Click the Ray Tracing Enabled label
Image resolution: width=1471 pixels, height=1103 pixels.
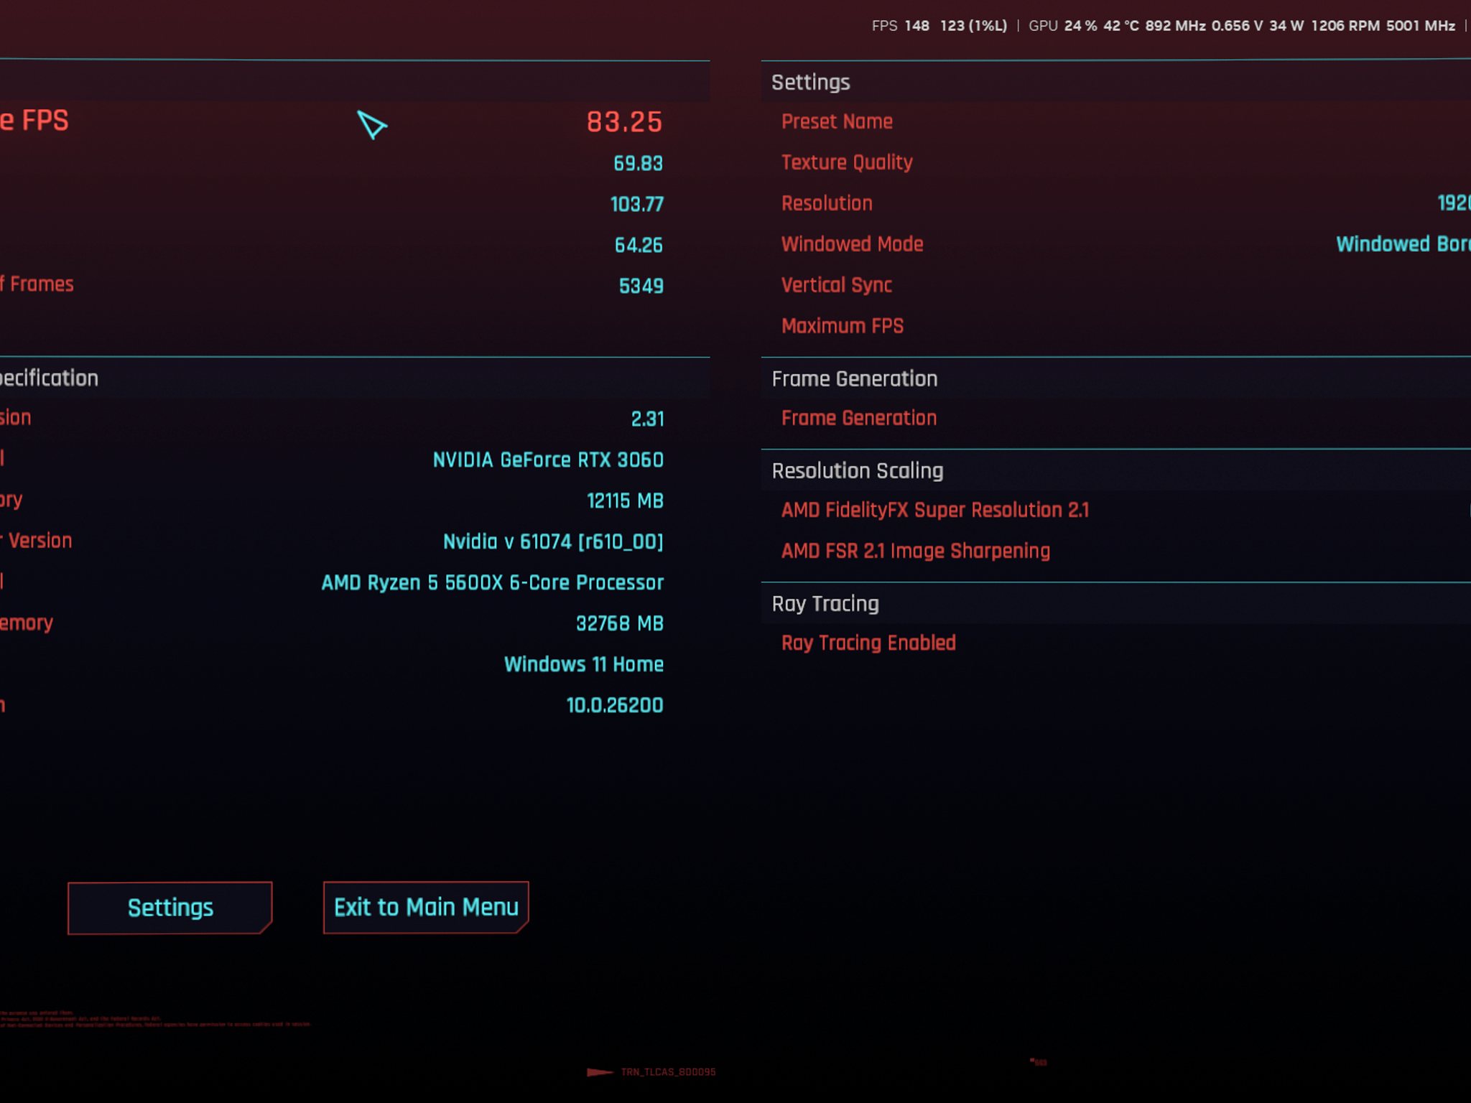[868, 643]
